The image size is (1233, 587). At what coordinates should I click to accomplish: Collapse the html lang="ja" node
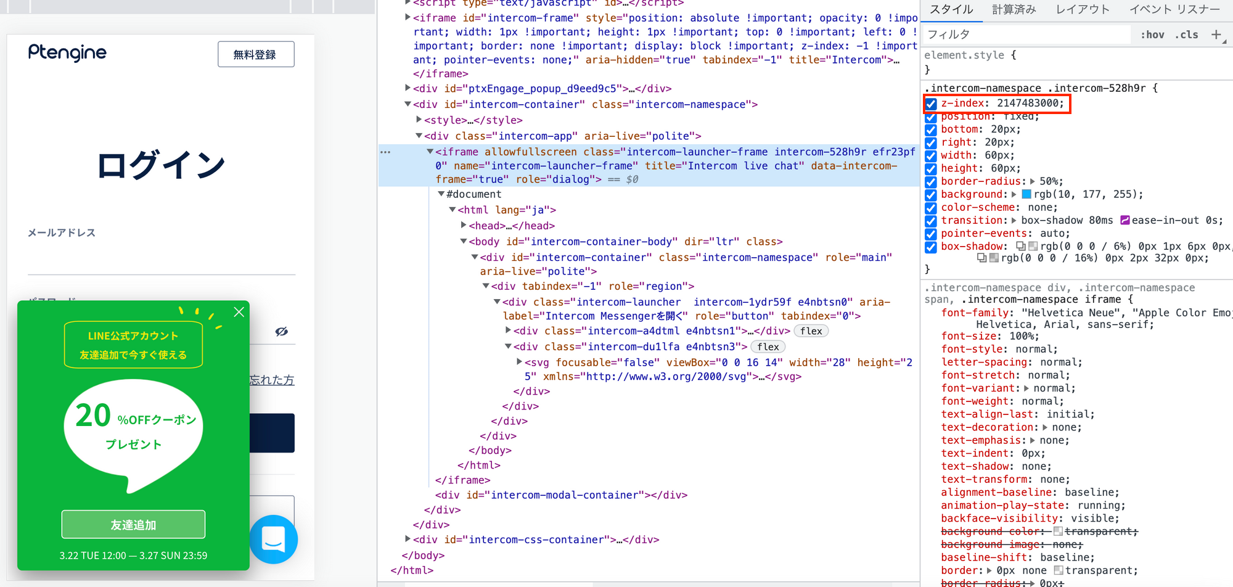452,210
